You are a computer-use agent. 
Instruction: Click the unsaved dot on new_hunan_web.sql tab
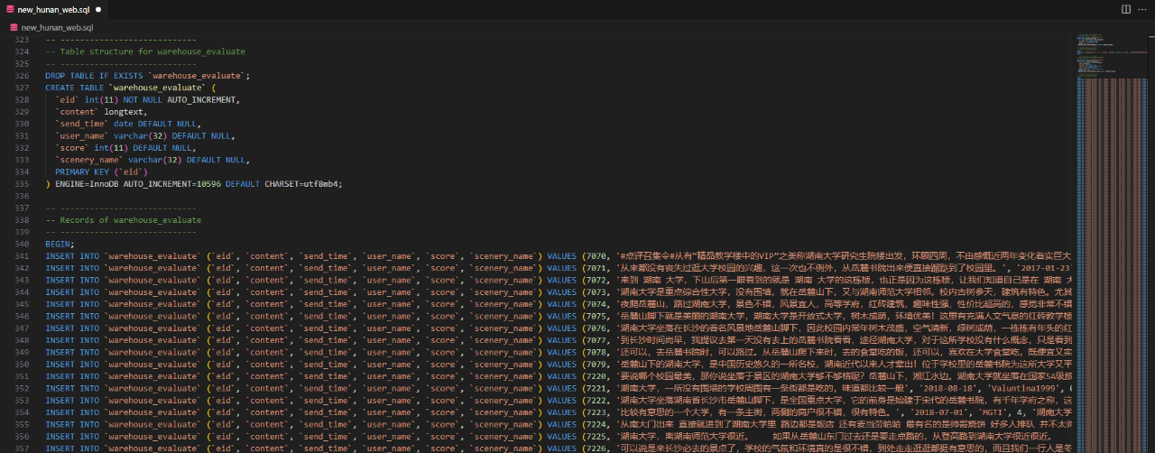tap(97, 9)
